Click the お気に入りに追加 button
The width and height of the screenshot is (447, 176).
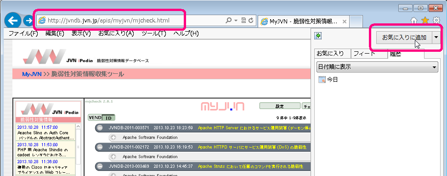point(404,38)
